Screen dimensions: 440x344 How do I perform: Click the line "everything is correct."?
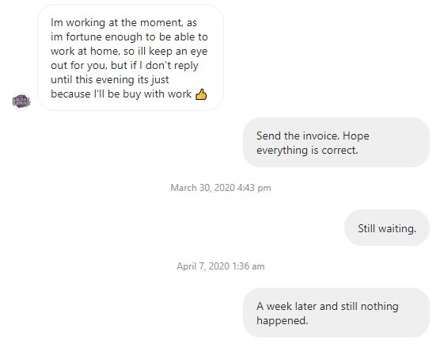(307, 151)
